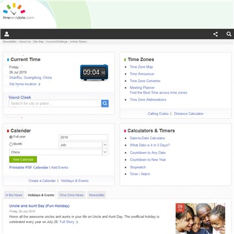
Task: Click the timeanddate.com logo
Action: [x=18, y=12]
